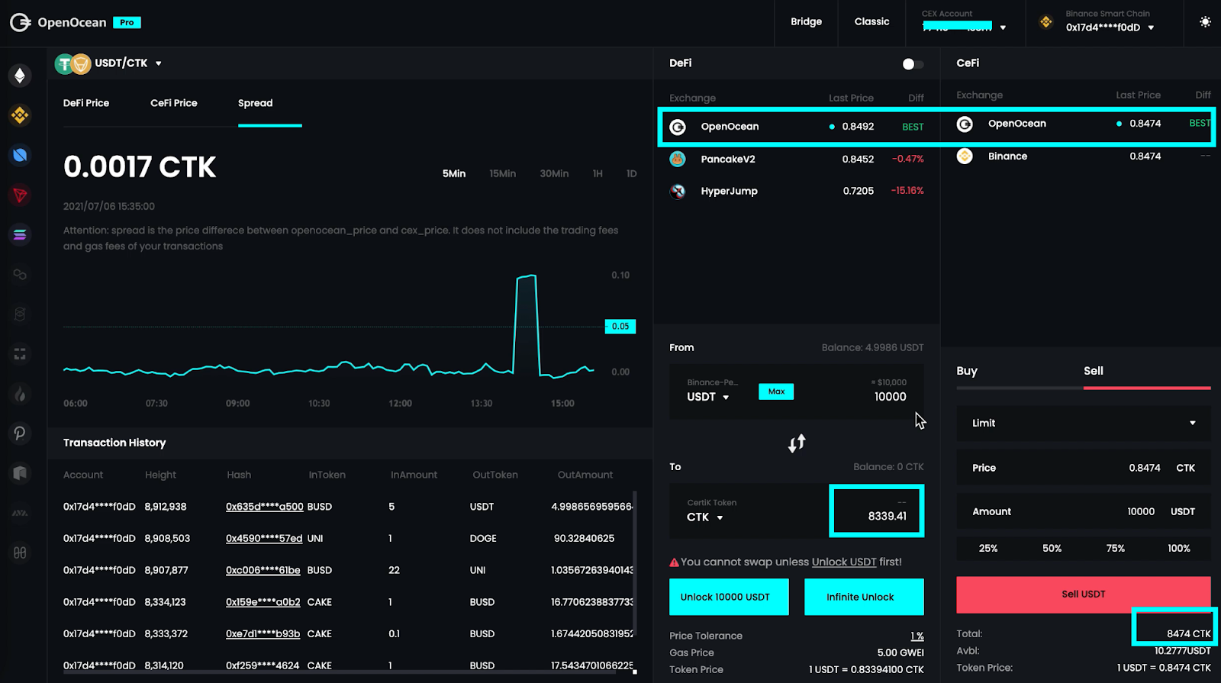Choose the 1D chart interval
The width and height of the screenshot is (1221, 683).
pos(632,174)
